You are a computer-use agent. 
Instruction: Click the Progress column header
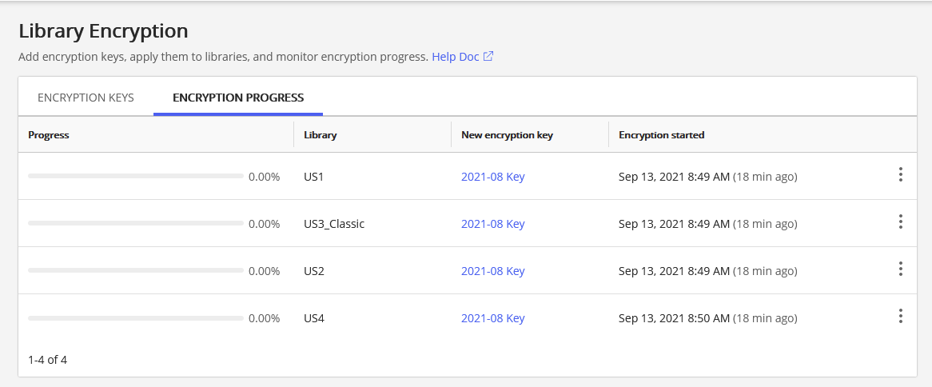tap(49, 135)
